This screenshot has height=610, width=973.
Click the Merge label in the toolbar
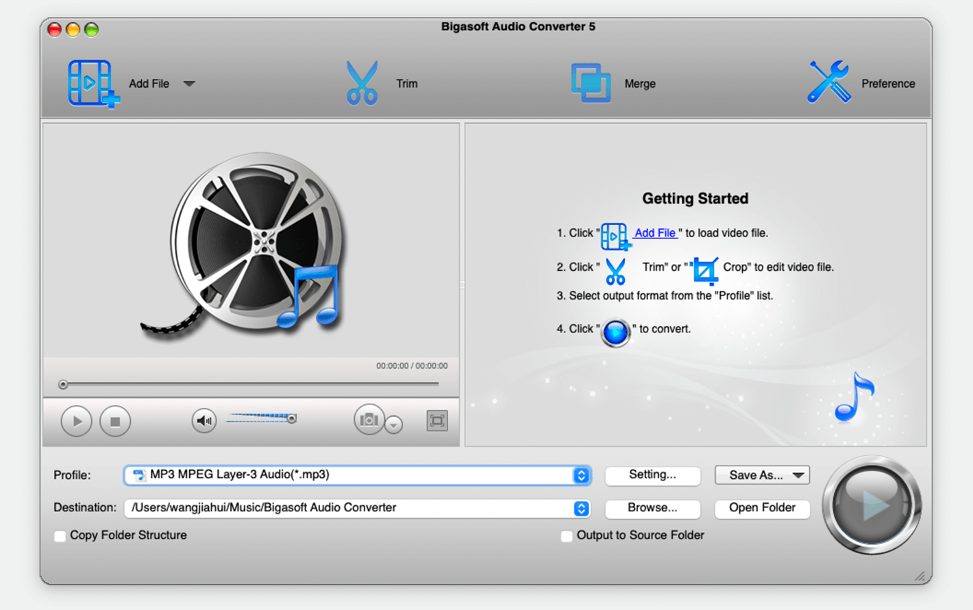coord(640,84)
